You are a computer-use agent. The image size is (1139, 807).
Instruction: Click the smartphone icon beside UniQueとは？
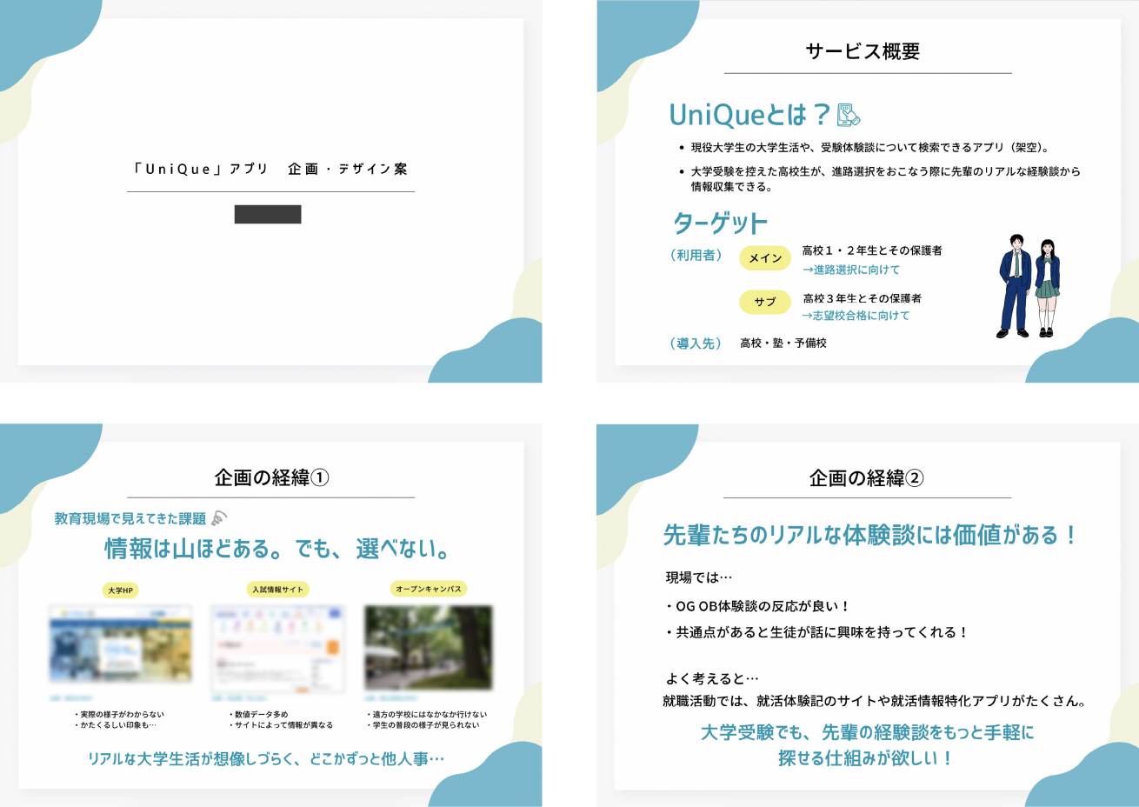pos(848,115)
